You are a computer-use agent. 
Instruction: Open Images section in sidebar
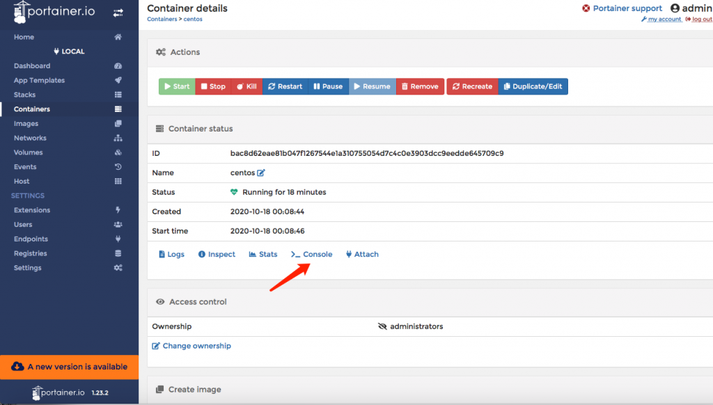pyautogui.click(x=26, y=124)
